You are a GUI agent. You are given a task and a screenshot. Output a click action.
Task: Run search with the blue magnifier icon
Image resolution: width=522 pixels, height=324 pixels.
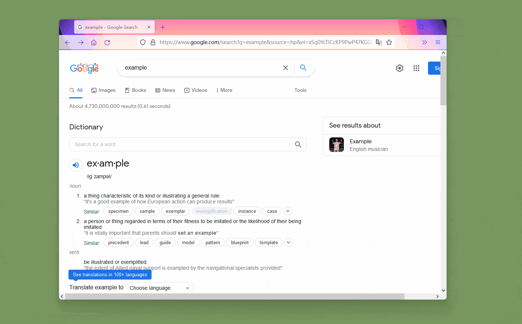point(303,67)
